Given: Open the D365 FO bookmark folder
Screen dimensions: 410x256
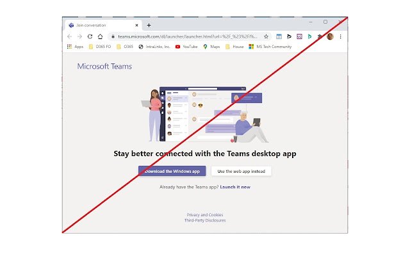Looking at the screenshot, I should [100, 47].
